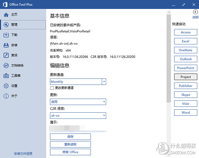Viewport: 199px width, 158px height.
Task: Launch Project from quick start
Action: 186,77
